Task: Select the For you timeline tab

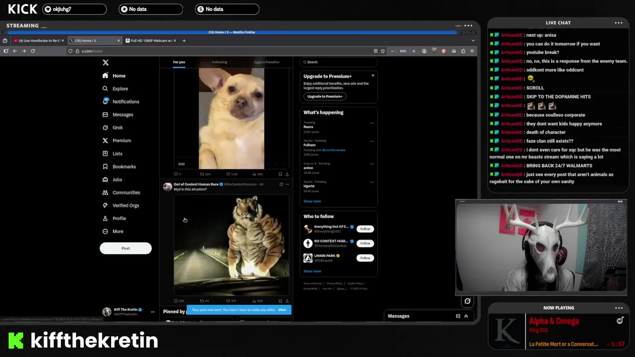Action: coord(179,62)
